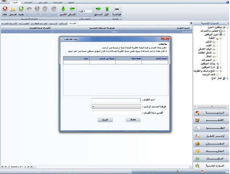This screenshot has width=230, height=174.
Task: Switch to the absence (الغياب) tab
Action: (72, 23)
